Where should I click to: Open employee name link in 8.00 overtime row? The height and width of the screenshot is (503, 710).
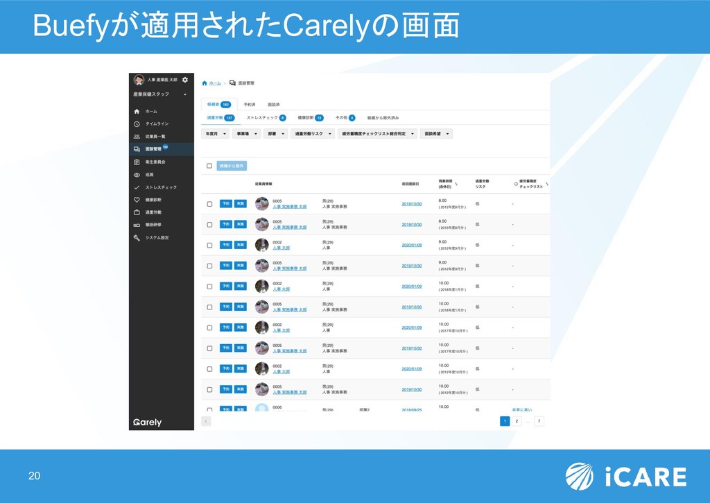tap(290, 207)
